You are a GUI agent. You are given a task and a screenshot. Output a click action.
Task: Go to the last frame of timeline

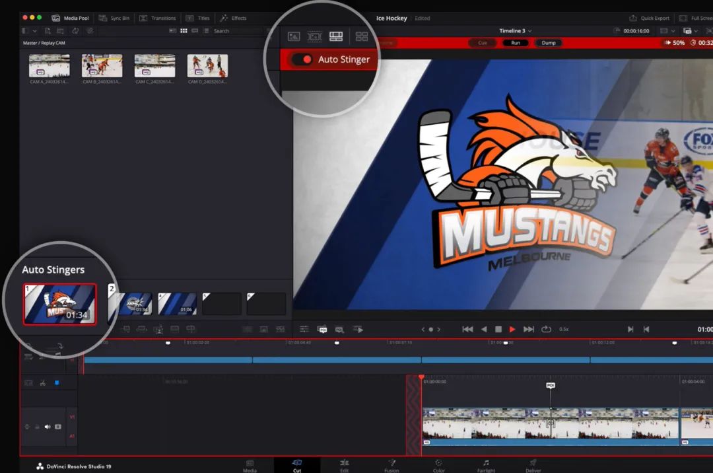[528, 329]
